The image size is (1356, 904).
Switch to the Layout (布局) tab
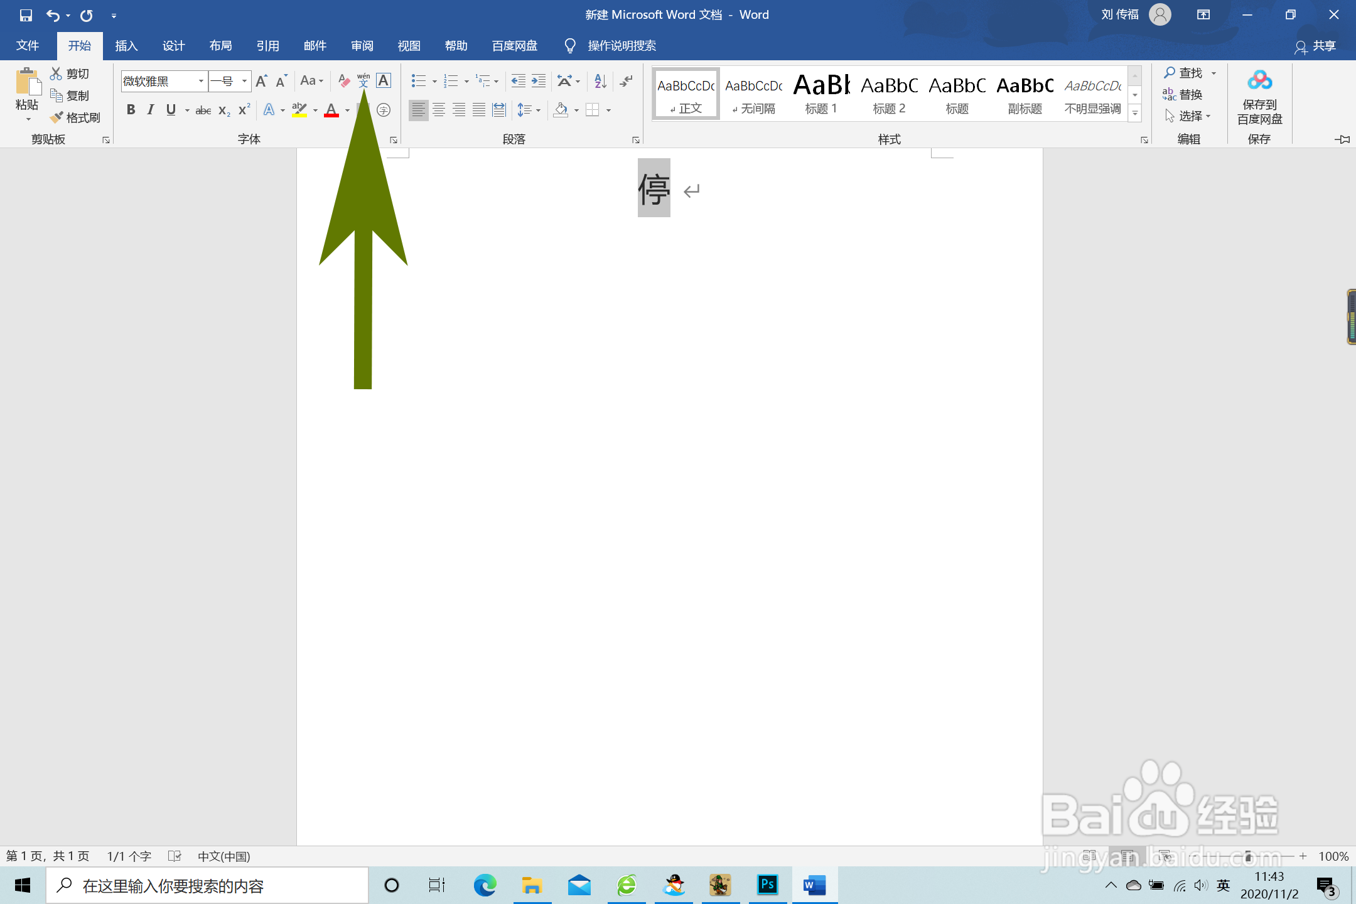click(220, 46)
